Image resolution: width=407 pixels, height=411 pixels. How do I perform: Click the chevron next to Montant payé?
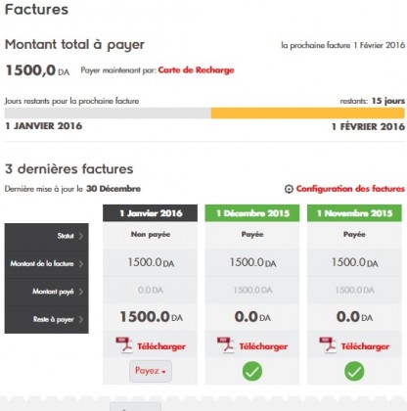point(80,292)
